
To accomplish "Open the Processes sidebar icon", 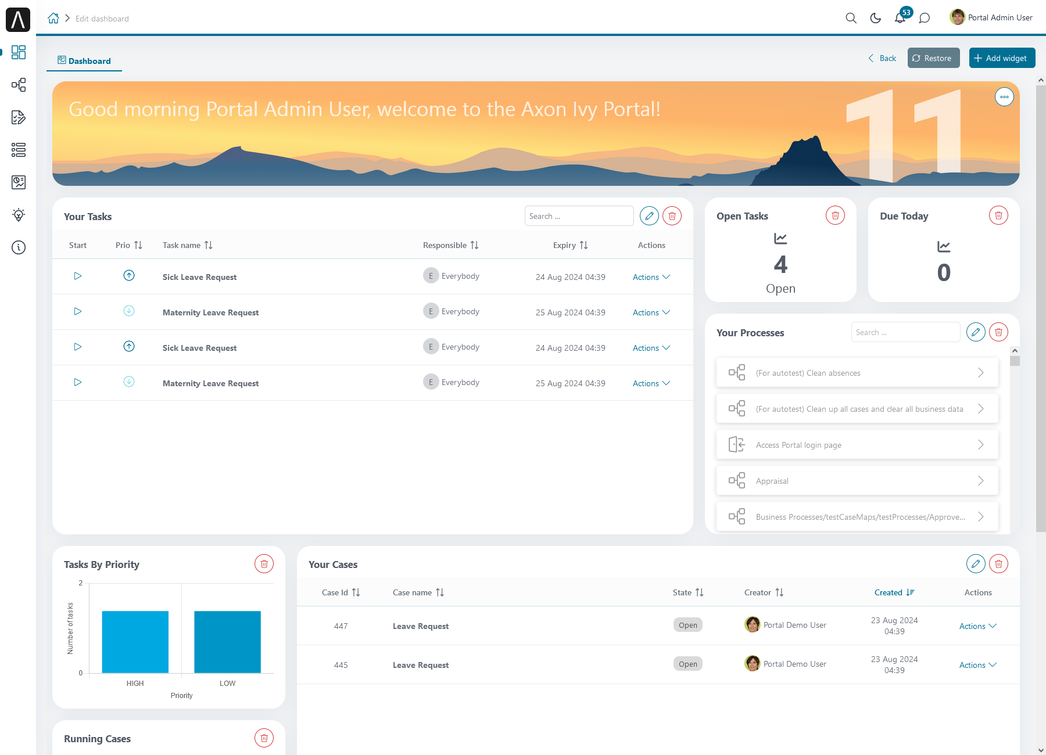I will (19, 85).
